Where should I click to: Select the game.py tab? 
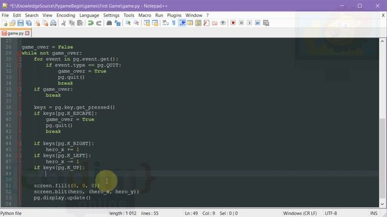click(15, 33)
